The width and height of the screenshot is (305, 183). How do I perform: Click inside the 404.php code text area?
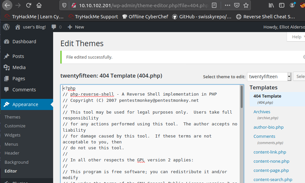point(151,147)
